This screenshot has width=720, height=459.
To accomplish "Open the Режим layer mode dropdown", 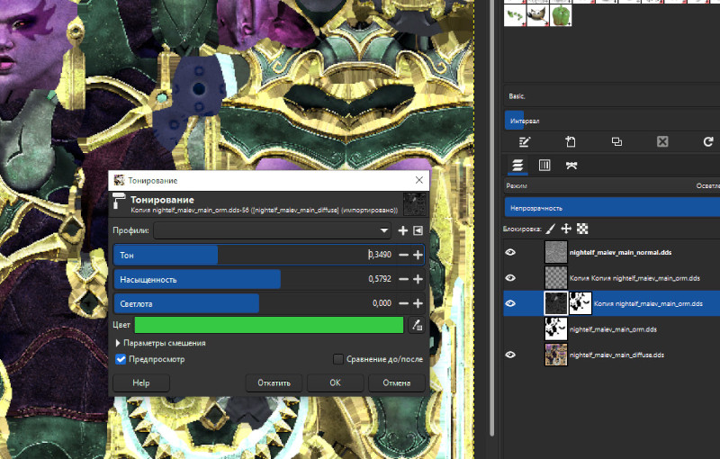I will (612, 185).
